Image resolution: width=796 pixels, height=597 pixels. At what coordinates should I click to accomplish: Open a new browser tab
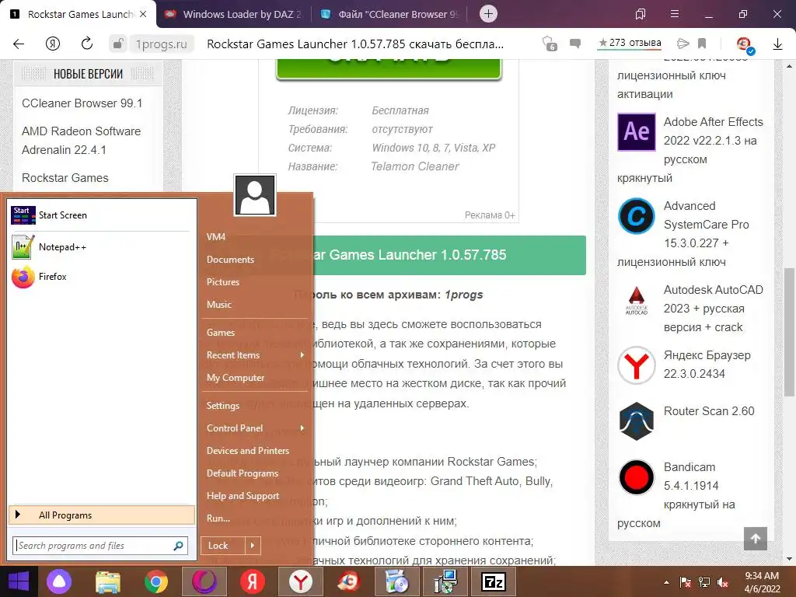click(488, 14)
